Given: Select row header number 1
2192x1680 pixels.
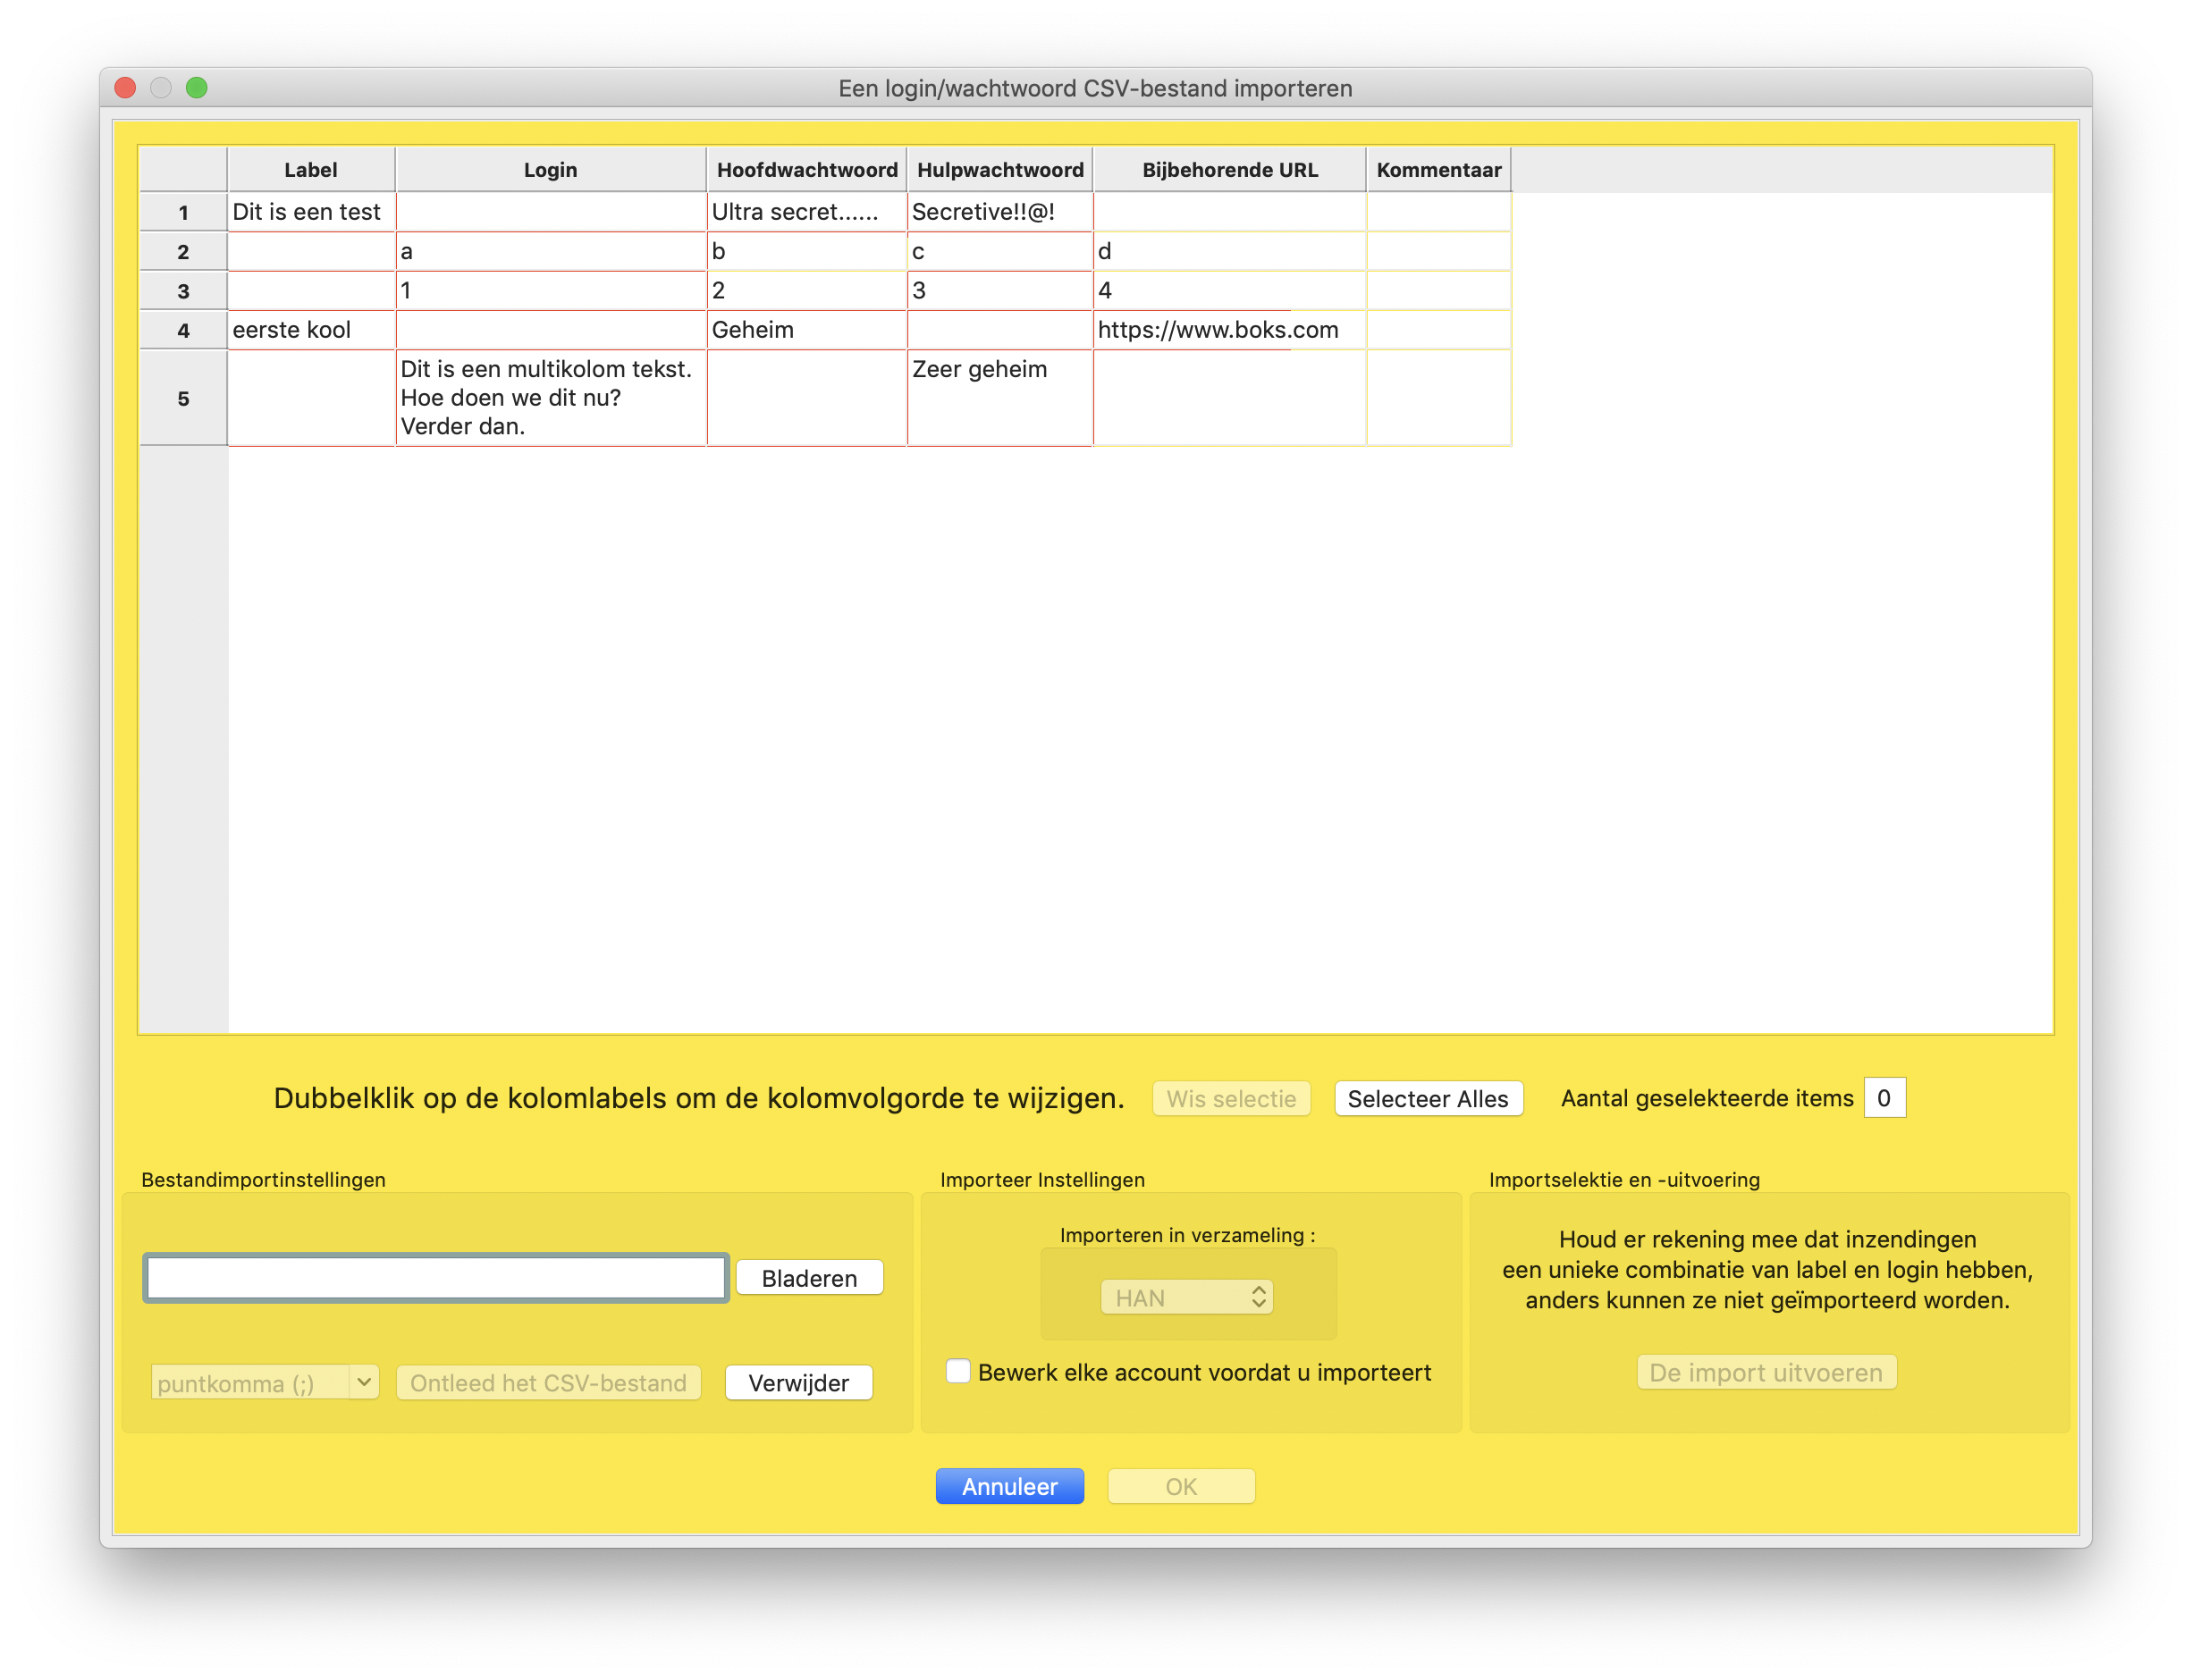Looking at the screenshot, I should pos(183,212).
